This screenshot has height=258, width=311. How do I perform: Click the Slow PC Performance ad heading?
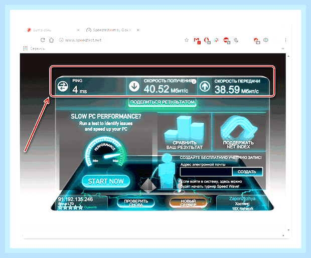pos(106,116)
